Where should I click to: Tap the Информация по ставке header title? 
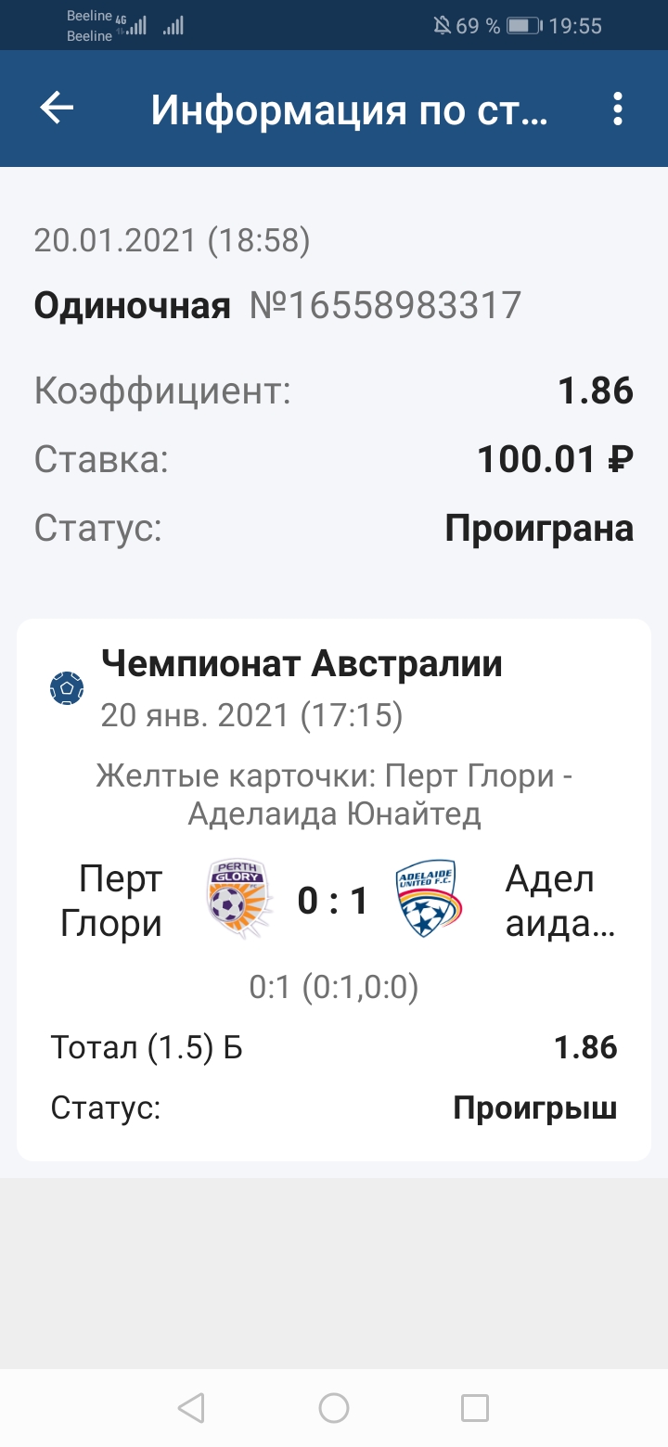pyautogui.click(x=350, y=110)
